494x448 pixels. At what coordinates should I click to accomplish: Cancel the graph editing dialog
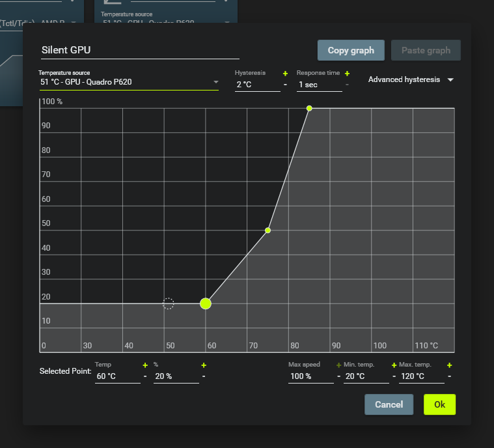[x=389, y=404]
